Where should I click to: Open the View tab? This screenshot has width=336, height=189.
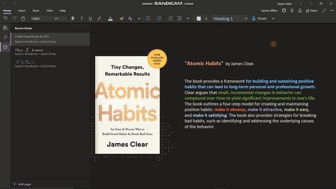point(49,10)
